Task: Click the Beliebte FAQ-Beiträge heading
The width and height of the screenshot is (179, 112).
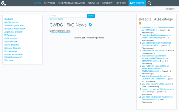Action: click(x=156, y=19)
